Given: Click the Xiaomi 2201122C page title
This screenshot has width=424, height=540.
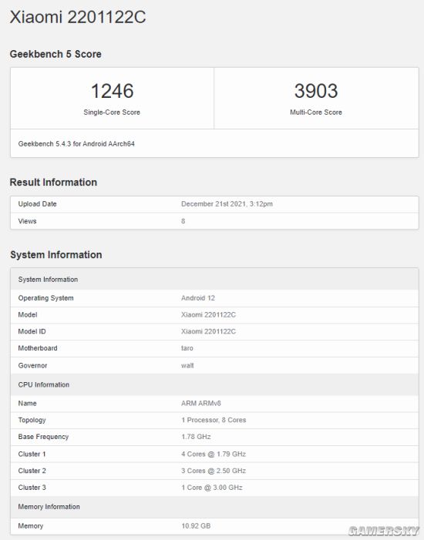Looking at the screenshot, I should click(x=78, y=16).
